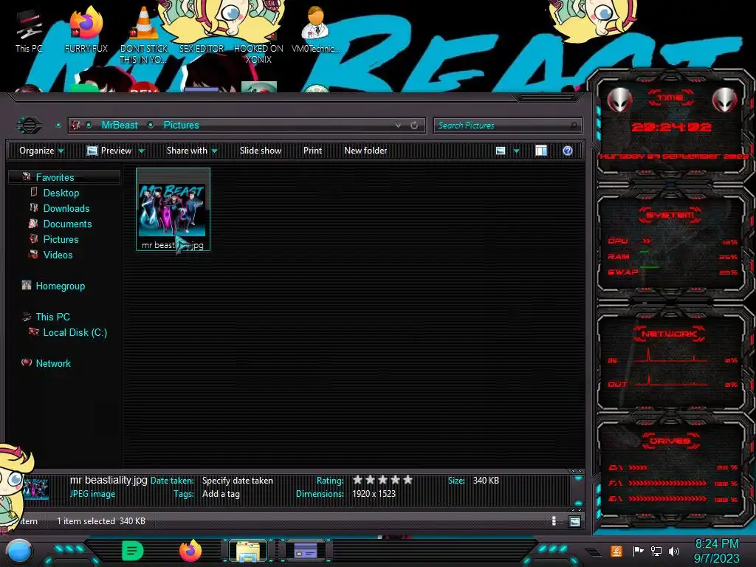Open Share with menu
Screen dimensions: 756x567
point(192,151)
